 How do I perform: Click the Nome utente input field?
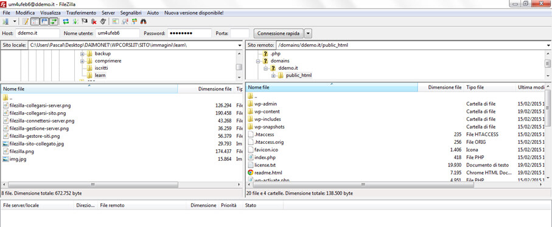pos(117,33)
